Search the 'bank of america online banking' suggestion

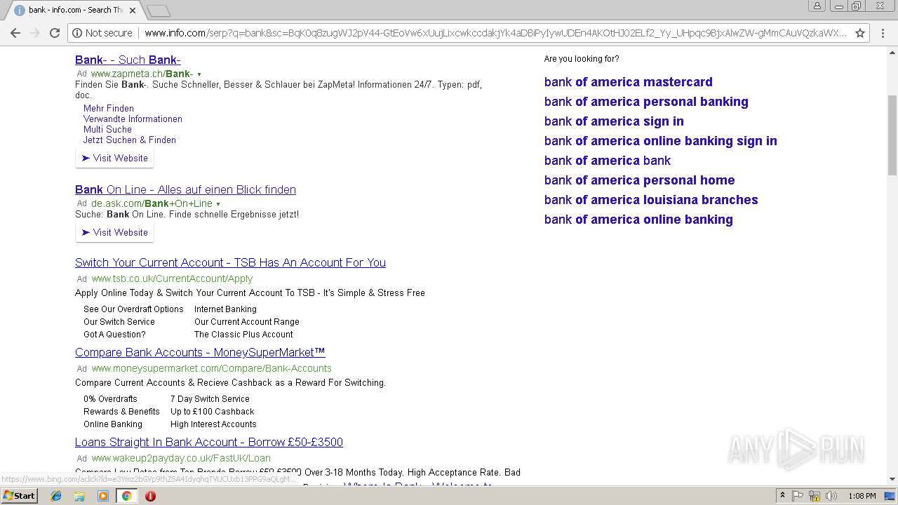(638, 220)
